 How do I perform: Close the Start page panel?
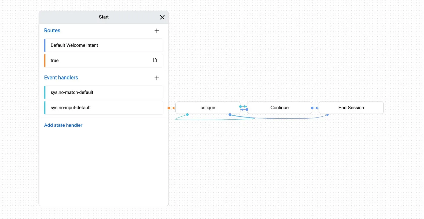click(162, 17)
